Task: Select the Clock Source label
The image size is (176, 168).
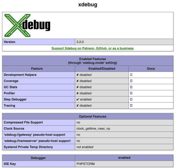Action: click(14, 129)
